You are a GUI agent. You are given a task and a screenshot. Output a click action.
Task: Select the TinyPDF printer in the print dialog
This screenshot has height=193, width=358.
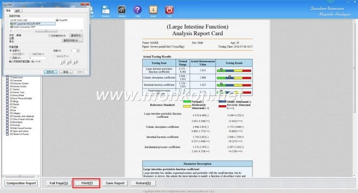[62, 20]
